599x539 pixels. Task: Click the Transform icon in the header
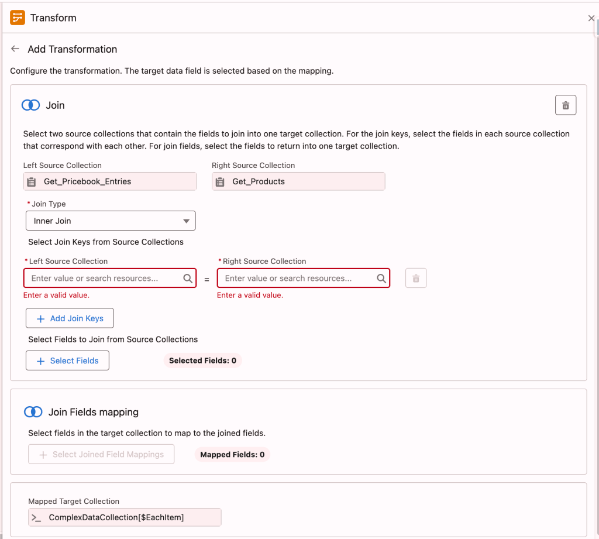(x=17, y=18)
